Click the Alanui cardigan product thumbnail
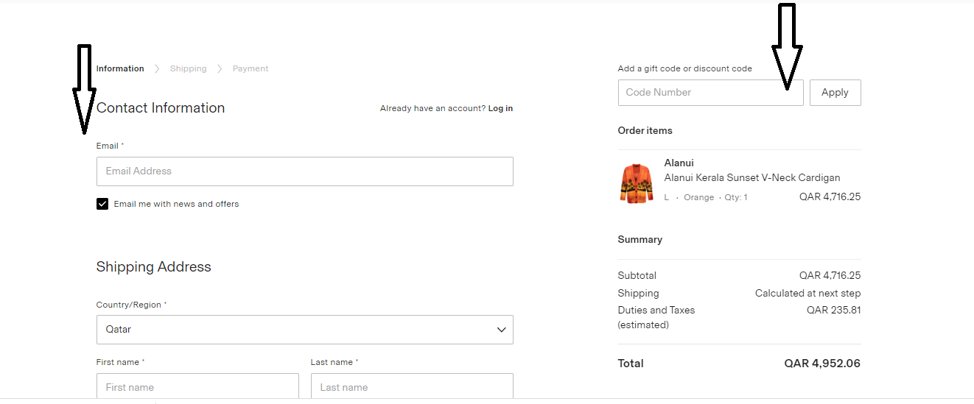The width and height of the screenshot is (974, 404). point(636,183)
